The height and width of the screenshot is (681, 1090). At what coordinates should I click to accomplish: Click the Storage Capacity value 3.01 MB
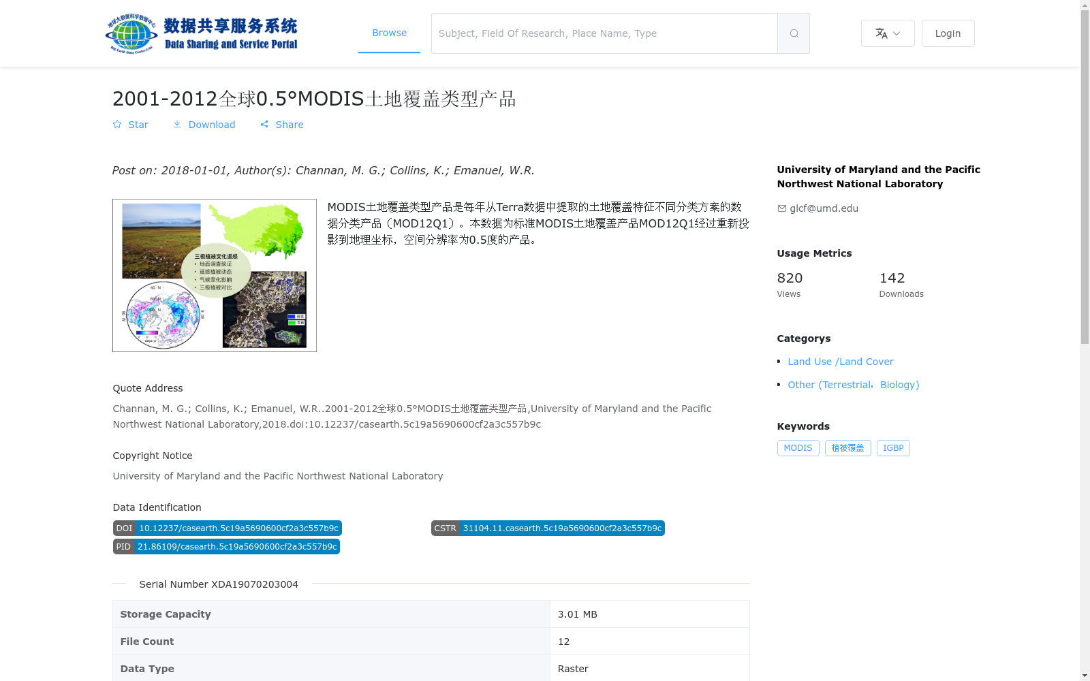pyautogui.click(x=578, y=614)
